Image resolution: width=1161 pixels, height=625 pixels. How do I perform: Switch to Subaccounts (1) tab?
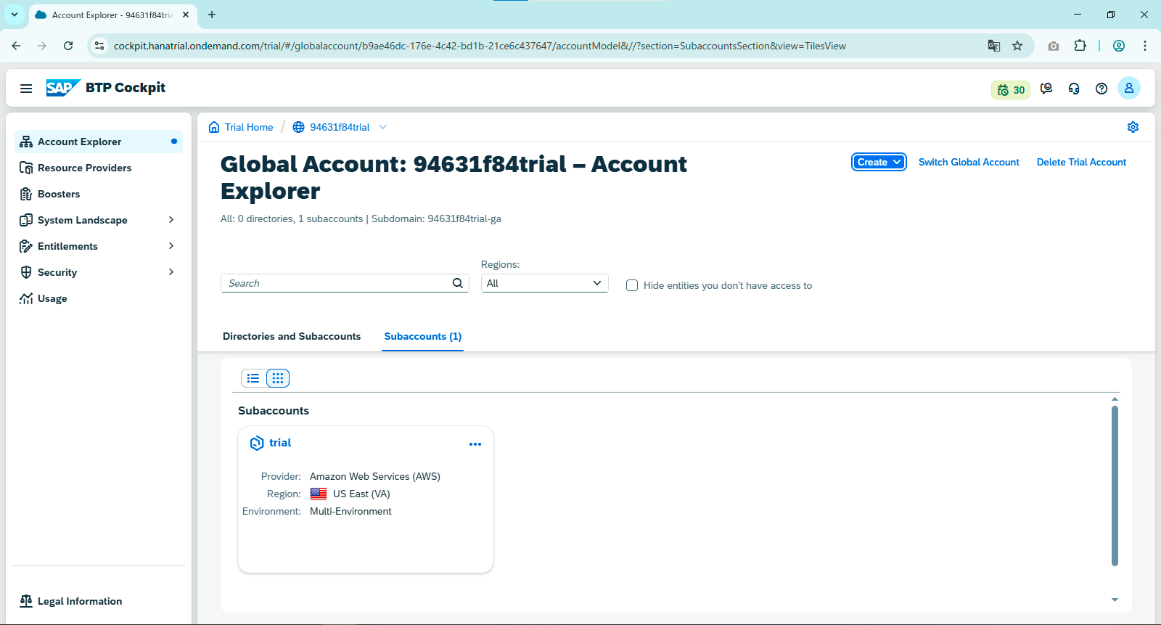423,336
